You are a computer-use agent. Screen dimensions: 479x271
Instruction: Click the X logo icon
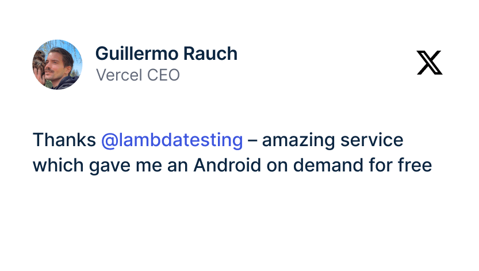(430, 63)
